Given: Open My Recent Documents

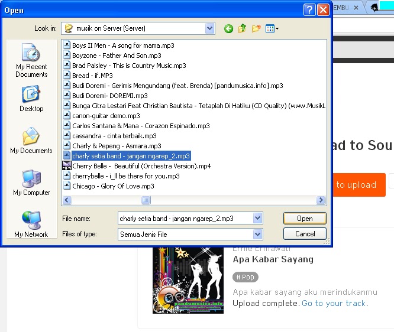Looking at the screenshot, I should (x=31, y=60).
